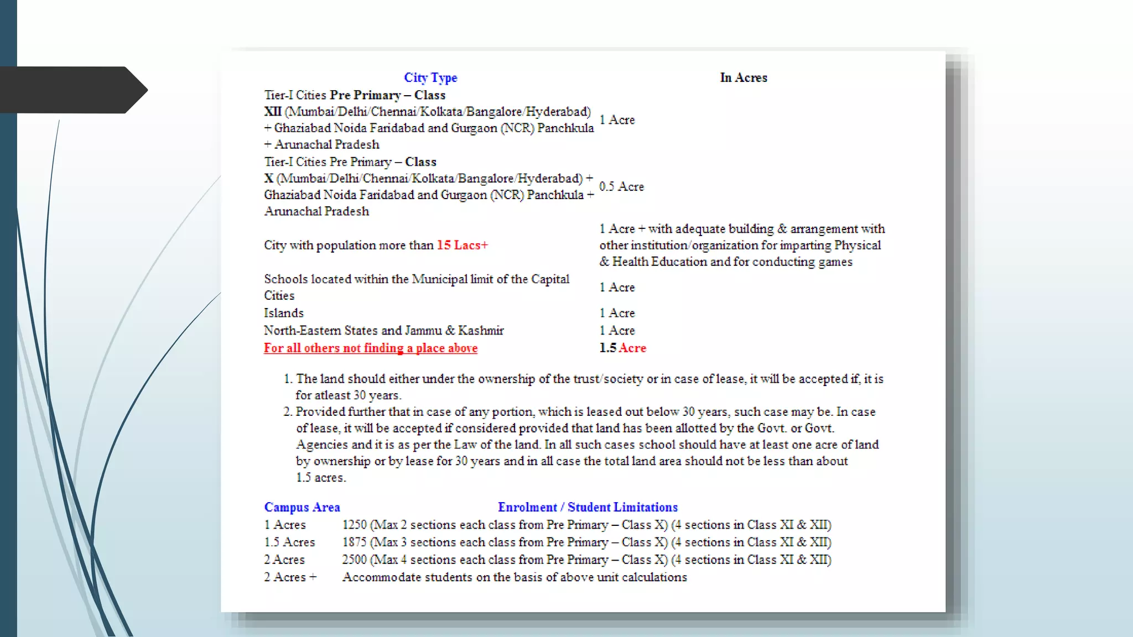The width and height of the screenshot is (1133, 637).
Task: Click 'Schools located within the Municipal limit' text
Action: 416,280
